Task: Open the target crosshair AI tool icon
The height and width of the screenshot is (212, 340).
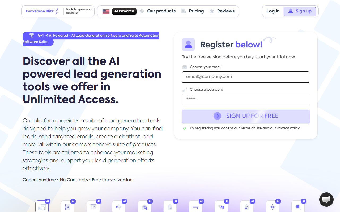Action: pyautogui.click(x=273, y=206)
